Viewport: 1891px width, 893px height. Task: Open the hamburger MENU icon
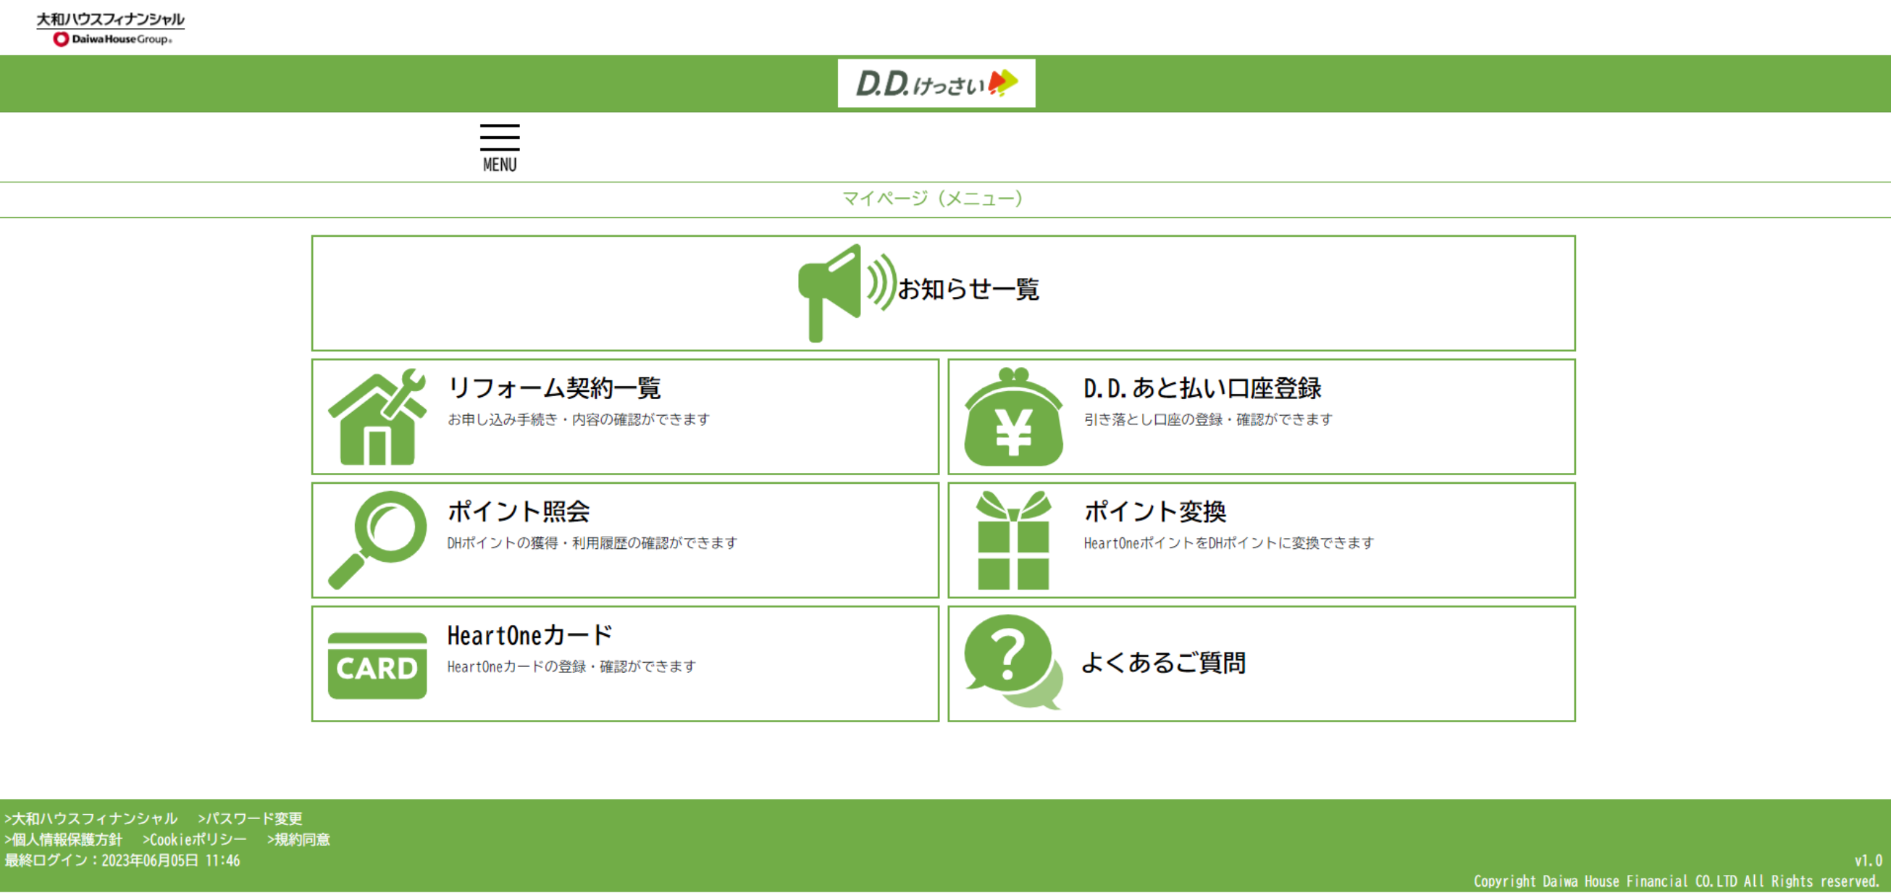point(499,147)
